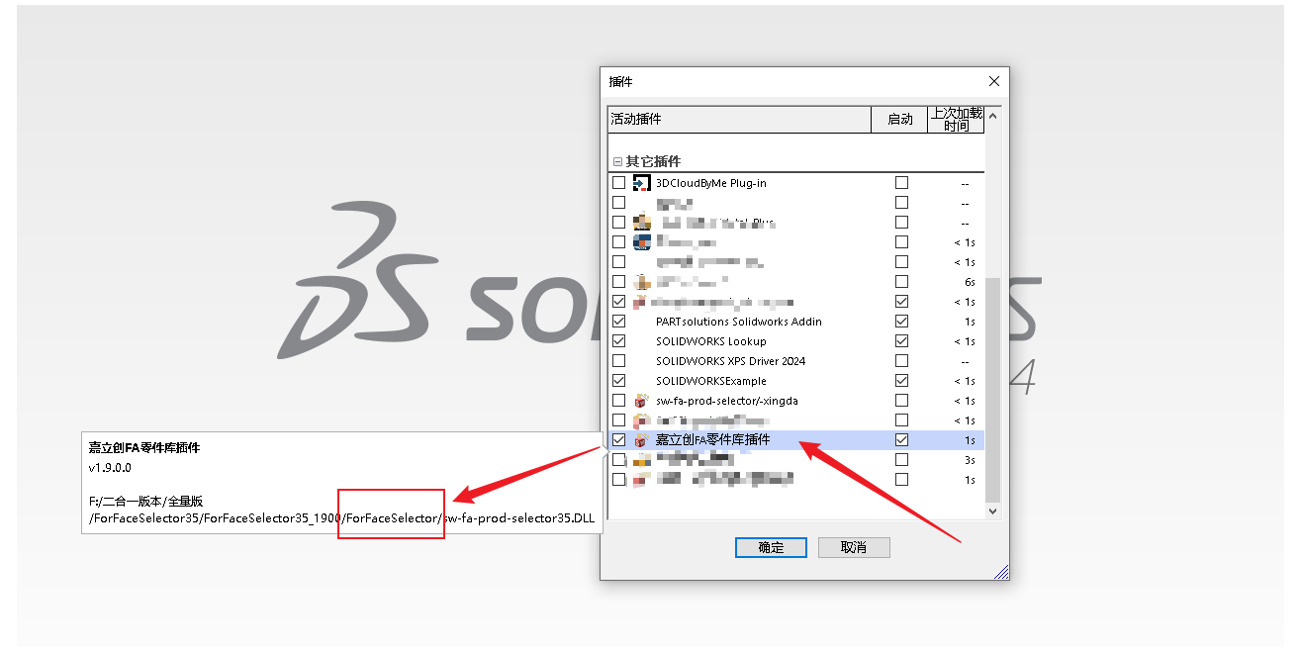Uncheck active PARTsolutions Solidworks Addin checkbox
The width and height of the screenshot is (1301, 652).
[x=619, y=322]
